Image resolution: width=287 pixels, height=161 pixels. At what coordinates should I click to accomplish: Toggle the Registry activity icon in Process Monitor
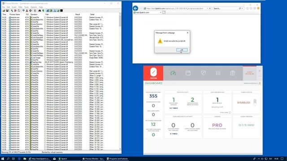pyautogui.click(x=48, y=11)
